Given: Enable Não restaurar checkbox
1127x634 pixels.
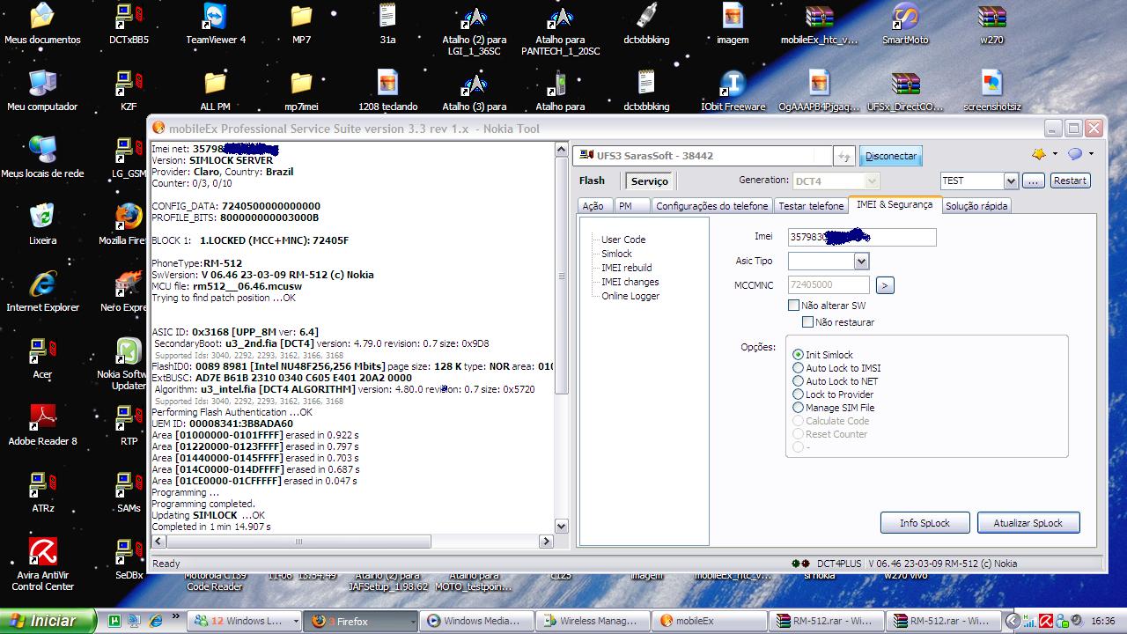Looking at the screenshot, I should tap(807, 322).
